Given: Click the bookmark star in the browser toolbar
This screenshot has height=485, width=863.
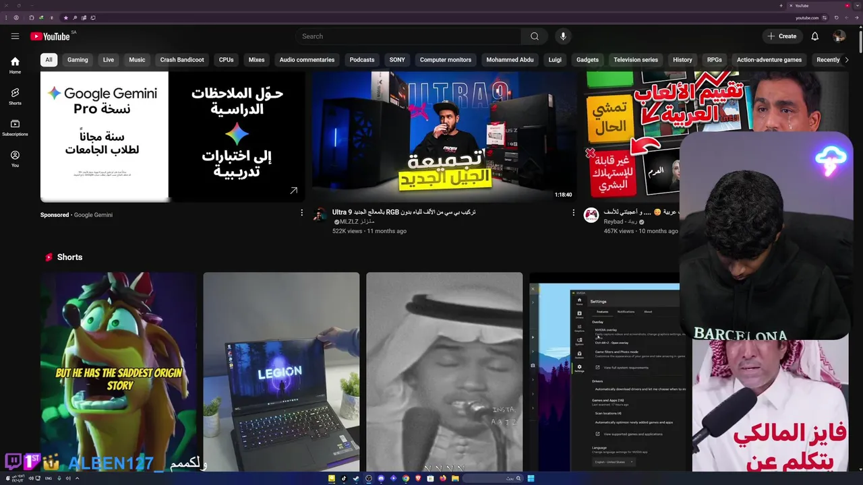Looking at the screenshot, I should 65,18.
